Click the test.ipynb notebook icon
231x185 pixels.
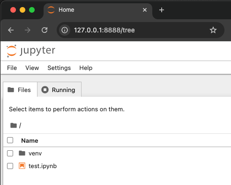tap(22, 166)
